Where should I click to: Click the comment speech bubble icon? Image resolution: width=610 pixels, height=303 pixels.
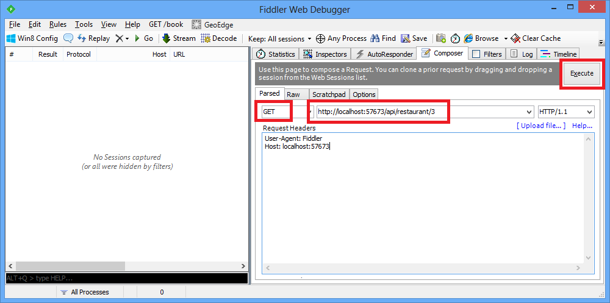[68, 38]
